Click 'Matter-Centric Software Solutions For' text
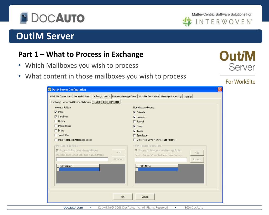 222,14
